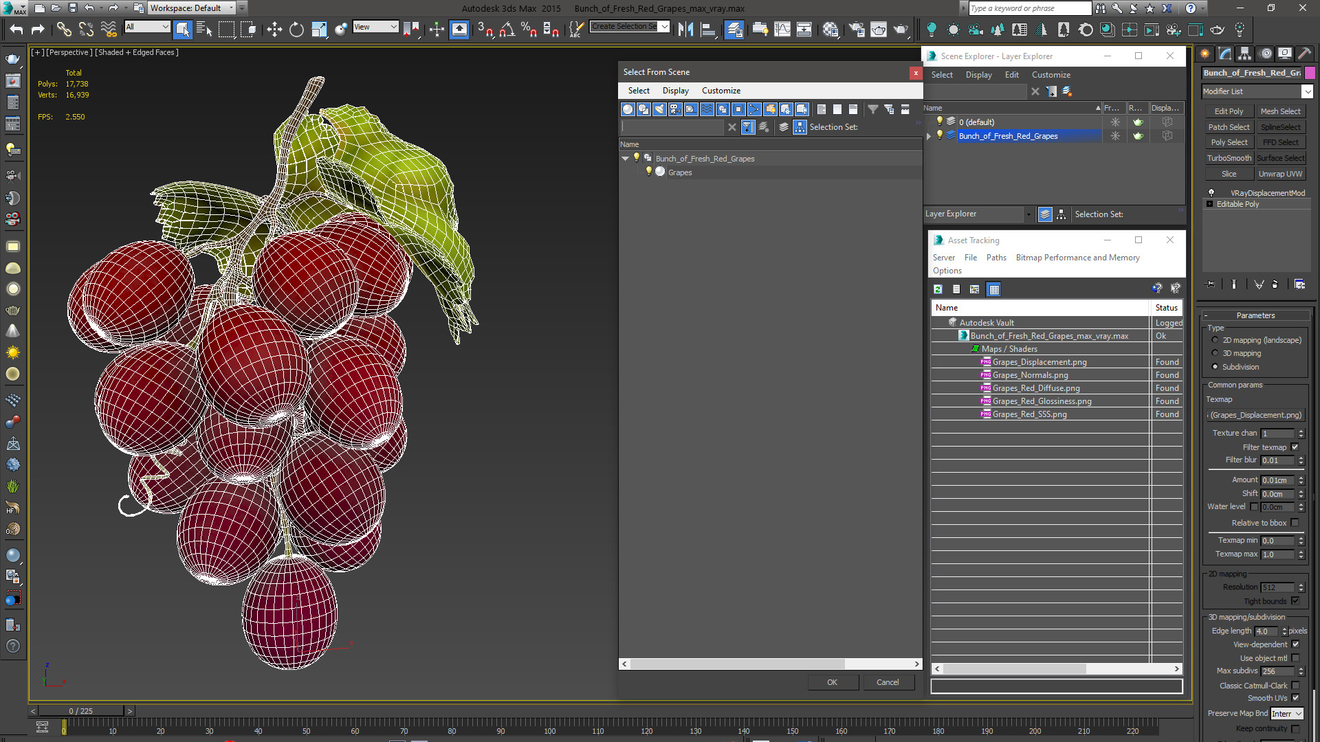Open the Hierarchy panel tab icon
Image resolution: width=1320 pixels, height=742 pixels.
1244,54
